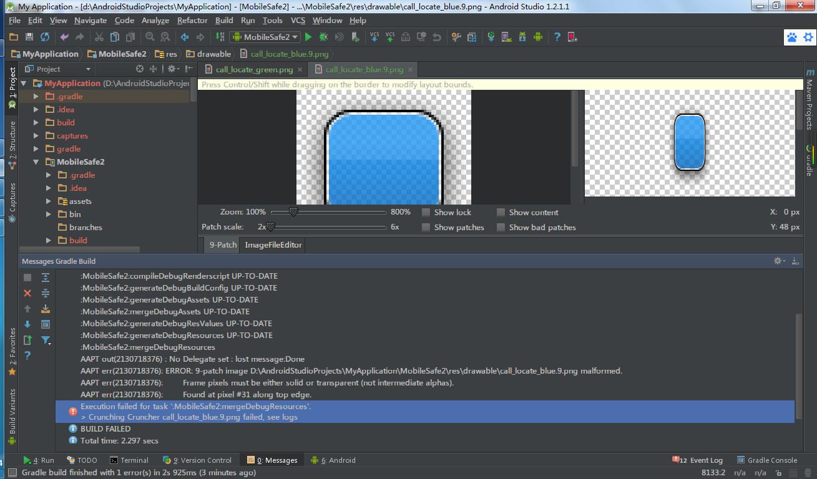Click scroll from source icon in Project panel

click(140, 69)
